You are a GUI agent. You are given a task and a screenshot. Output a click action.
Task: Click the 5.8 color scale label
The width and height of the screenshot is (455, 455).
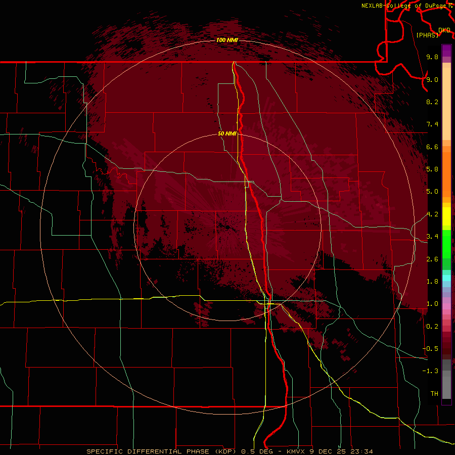(x=432, y=169)
